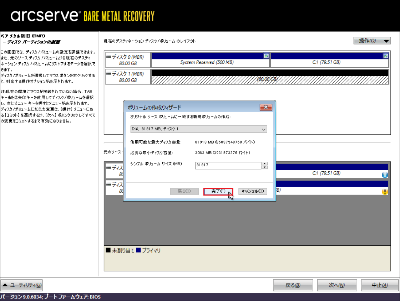
Task: Click the Disk 1 drive icon in destination layout
Action: [108, 74]
